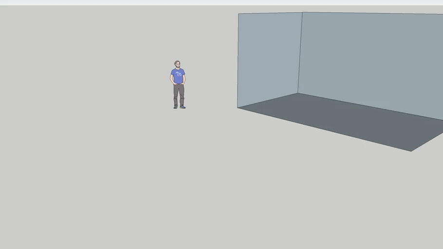
Task: Click the head of the human figure
Action: pos(177,64)
